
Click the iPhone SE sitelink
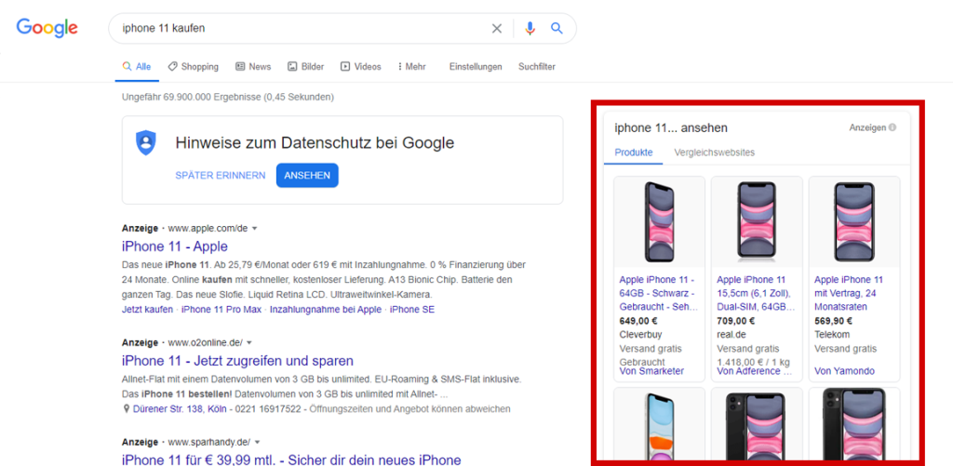click(412, 309)
